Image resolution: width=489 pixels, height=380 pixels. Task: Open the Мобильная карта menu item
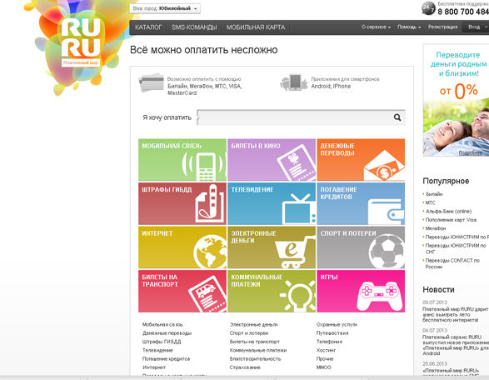(x=256, y=27)
